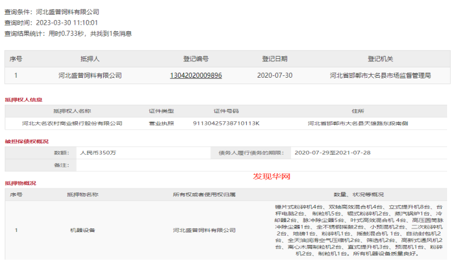Click the 抵押人 column header
Viewport: 453px width, 262px height.
click(x=90, y=59)
